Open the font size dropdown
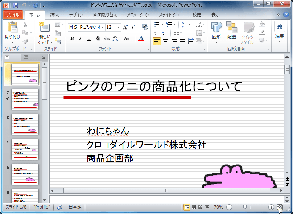Image resolution: width=293 pixels, height=214 pixels. click(x=119, y=28)
